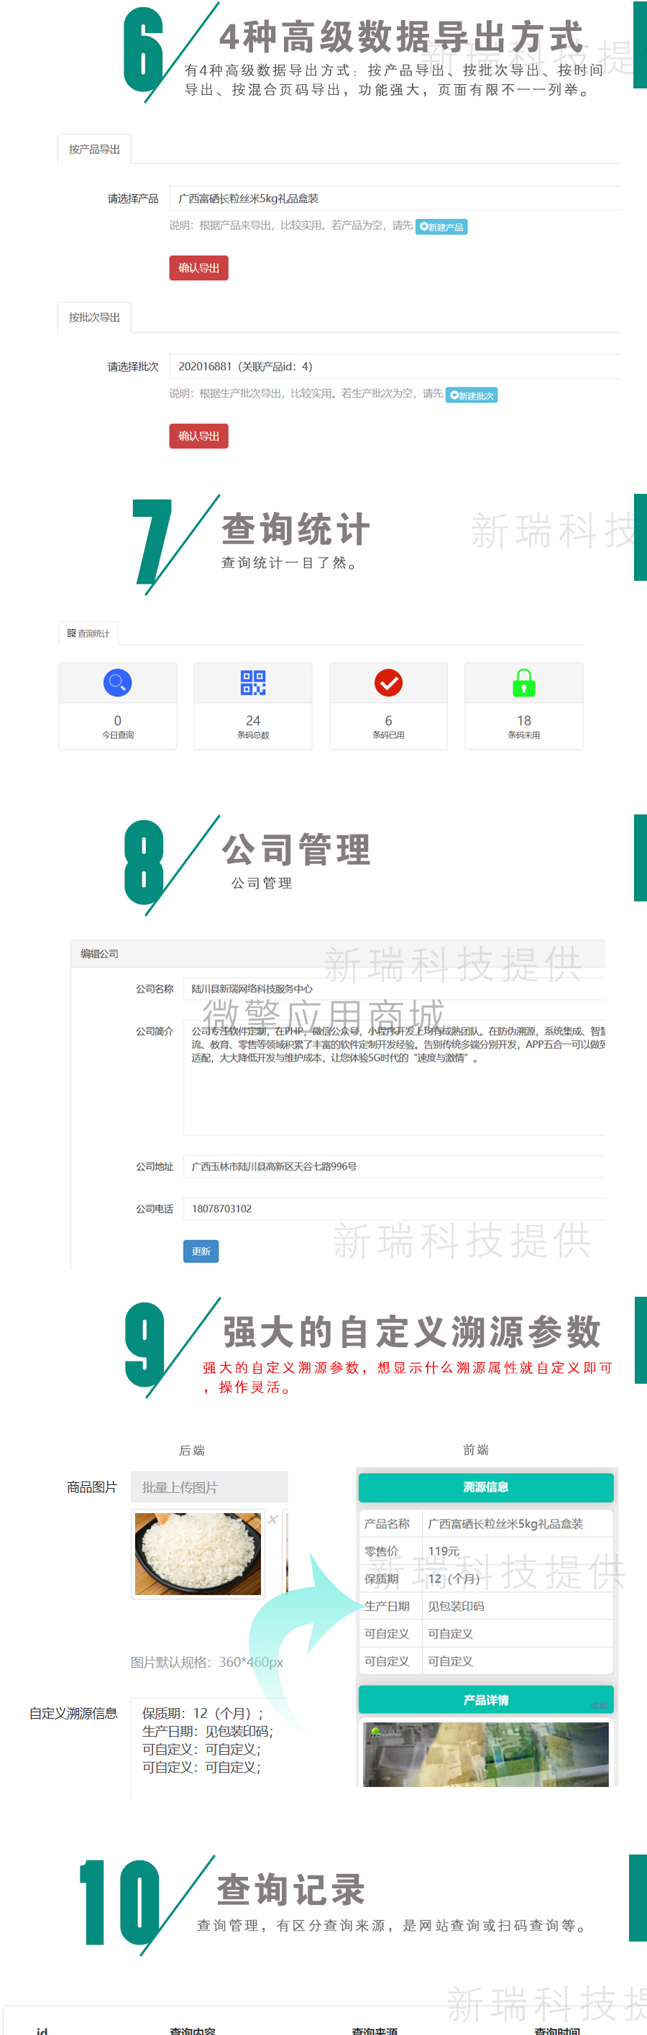Click the 公司地址 input field

click(394, 1166)
